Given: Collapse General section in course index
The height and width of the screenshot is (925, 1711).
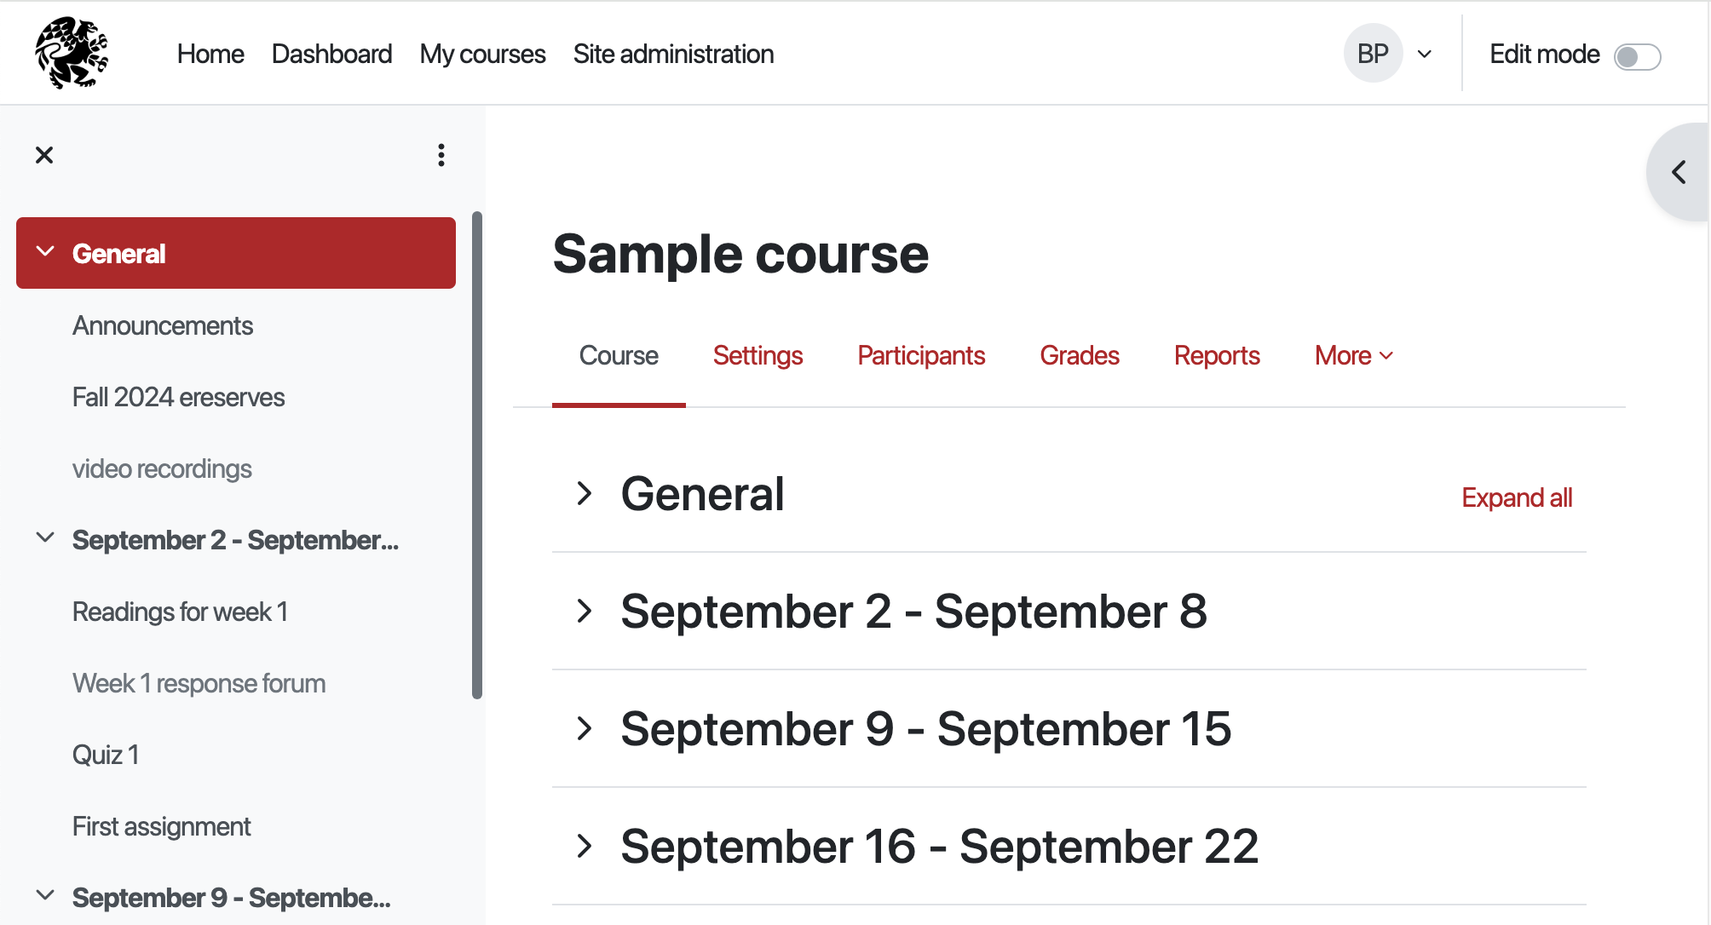Looking at the screenshot, I should (45, 252).
